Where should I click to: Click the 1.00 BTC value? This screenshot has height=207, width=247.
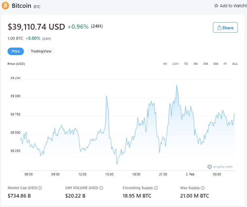[x=15, y=38]
